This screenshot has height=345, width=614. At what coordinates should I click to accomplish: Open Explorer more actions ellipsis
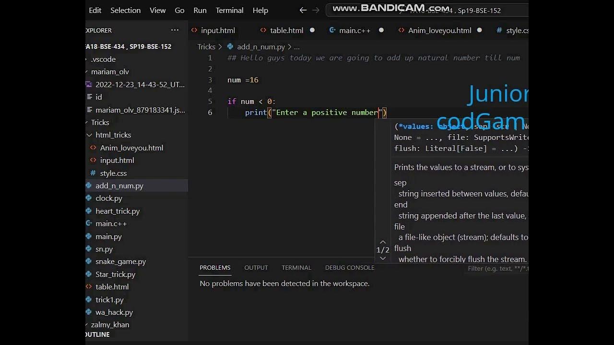coord(175,30)
